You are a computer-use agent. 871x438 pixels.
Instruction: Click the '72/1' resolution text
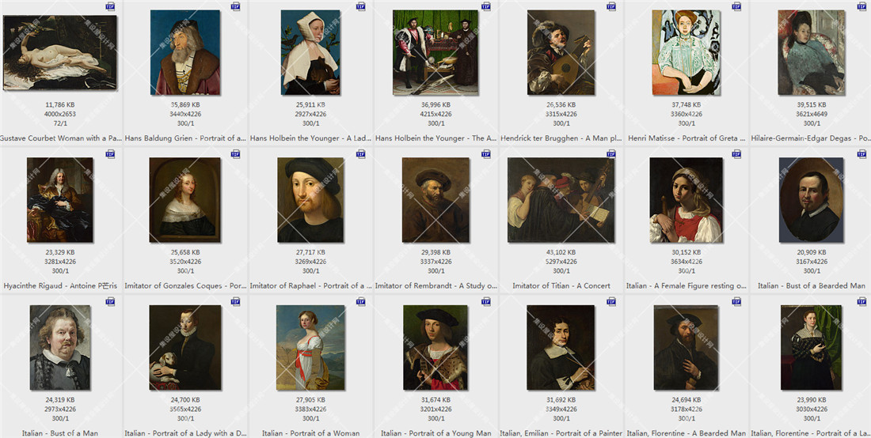(60, 123)
